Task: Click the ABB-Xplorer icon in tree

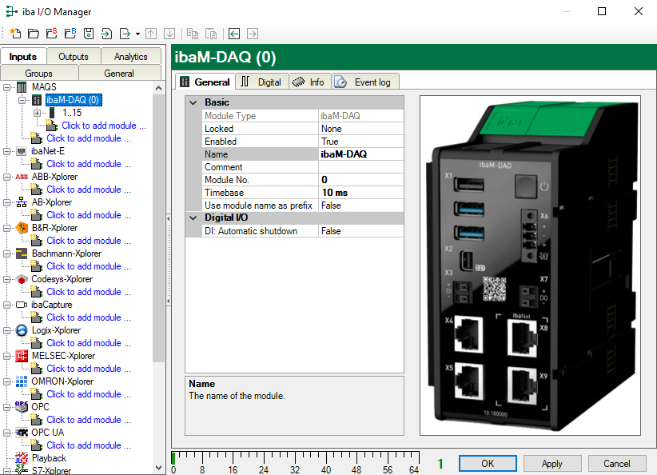Action: click(22, 177)
